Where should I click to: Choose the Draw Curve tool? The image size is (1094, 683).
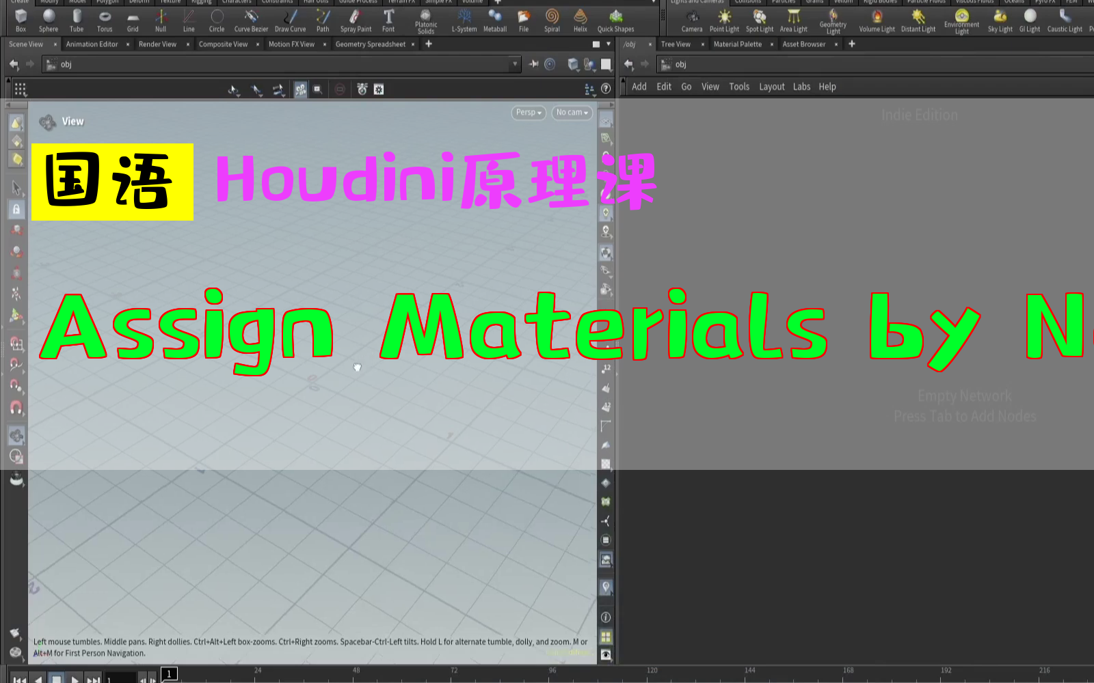click(291, 20)
